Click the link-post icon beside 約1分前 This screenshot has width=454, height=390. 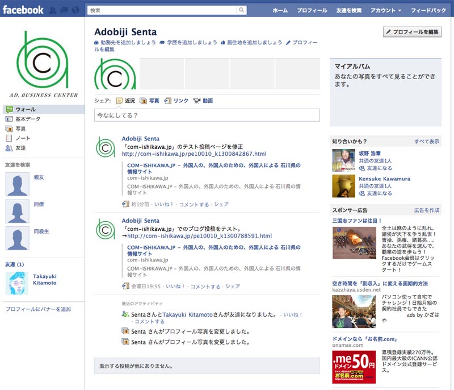tap(125, 204)
